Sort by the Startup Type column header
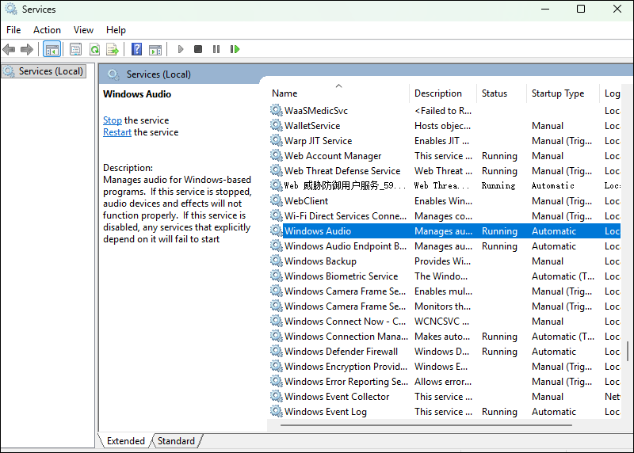 pos(563,93)
